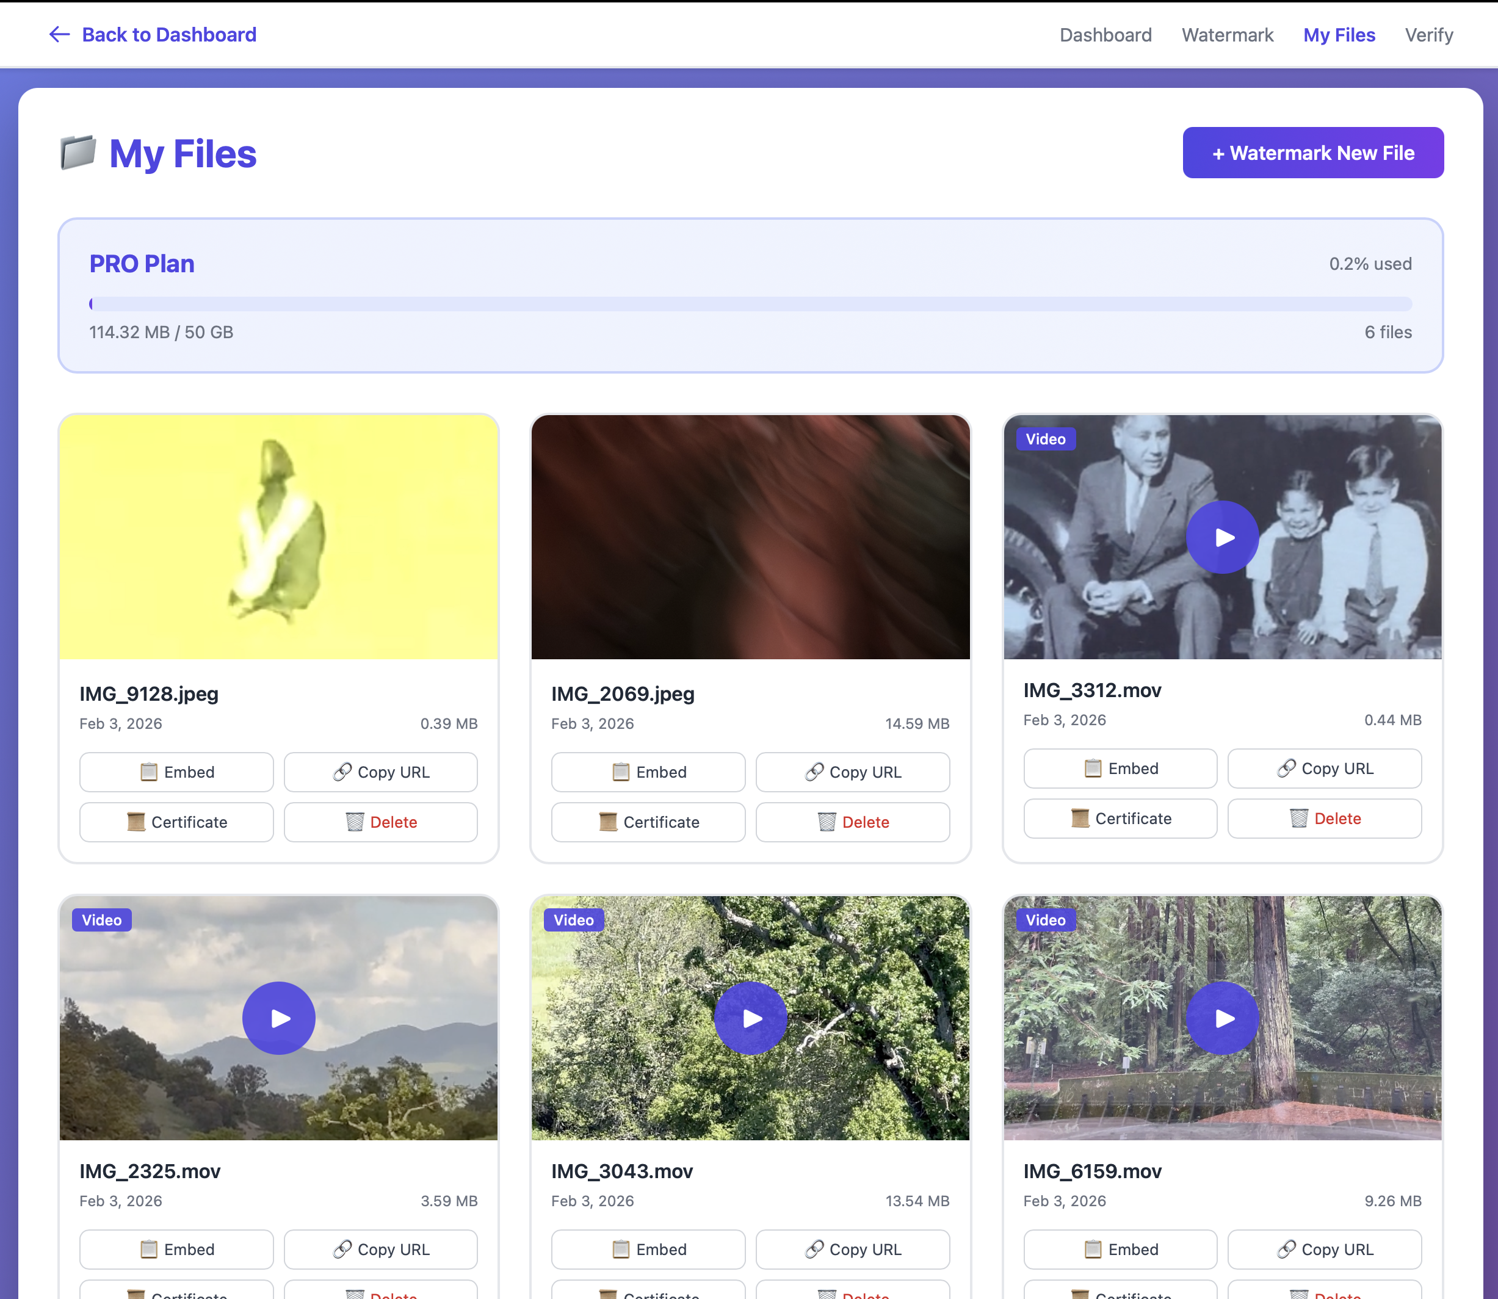This screenshot has height=1299, width=1498.
Task: Open certificate for IMG_3312.mov
Action: point(1120,819)
